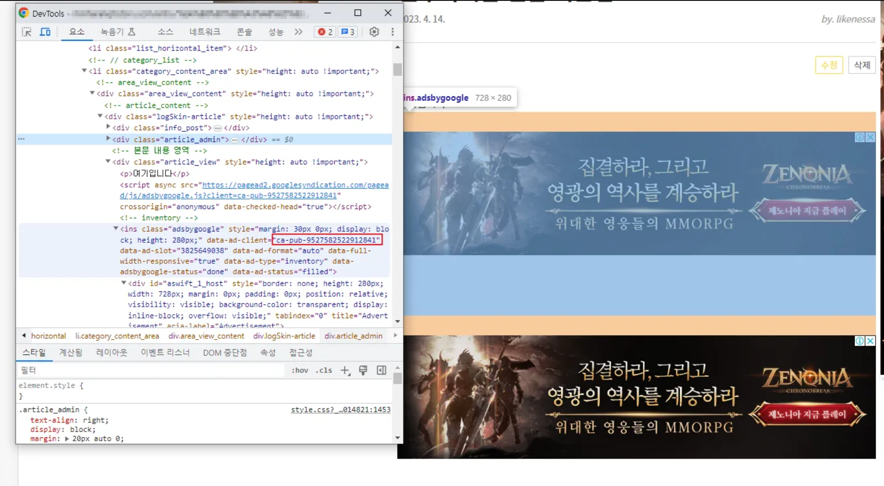
Task: Open the more options three-dot menu
Action: [393, 32]
